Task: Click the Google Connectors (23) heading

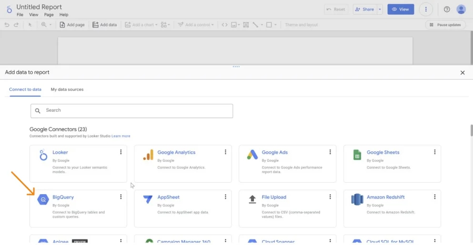Action: [x=58, y=129]
